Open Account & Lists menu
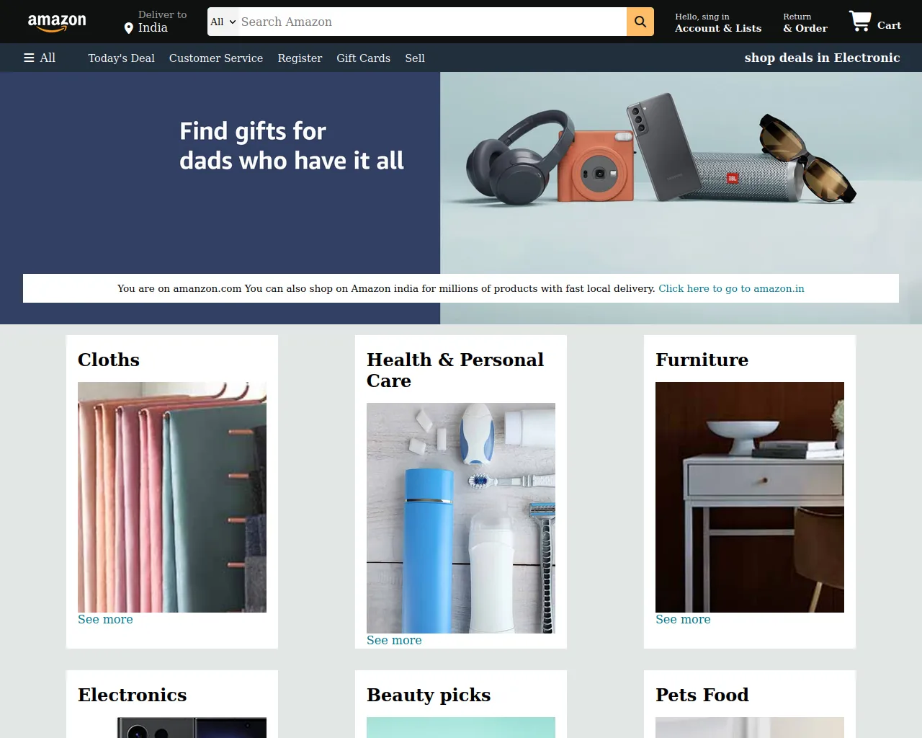 [x=718, y=22]
